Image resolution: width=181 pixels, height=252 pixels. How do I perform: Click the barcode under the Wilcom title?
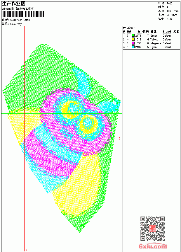pyautogui.click(x=23, y=14)
